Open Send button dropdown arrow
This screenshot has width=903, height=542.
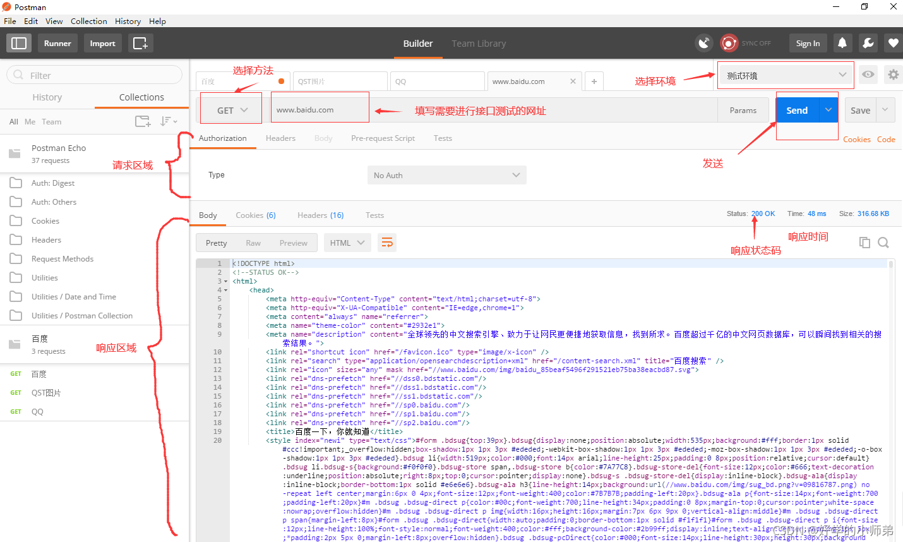(828, 110)
